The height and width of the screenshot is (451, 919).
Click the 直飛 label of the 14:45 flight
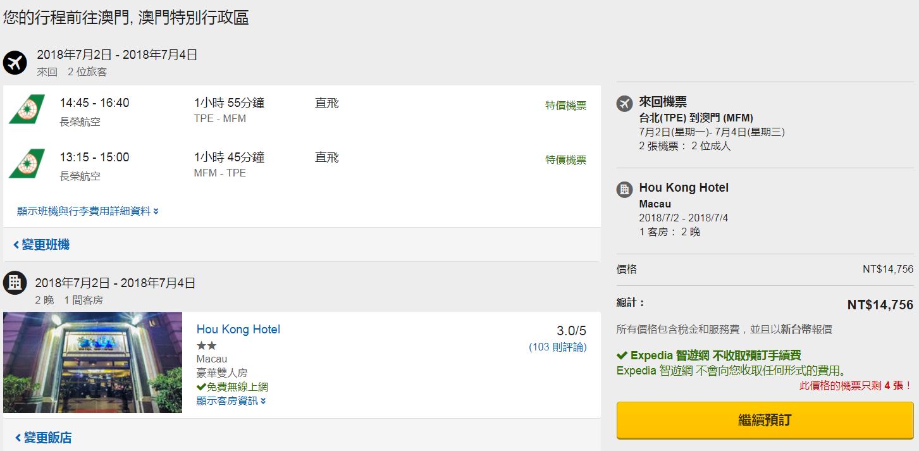(x=327, y=102)
